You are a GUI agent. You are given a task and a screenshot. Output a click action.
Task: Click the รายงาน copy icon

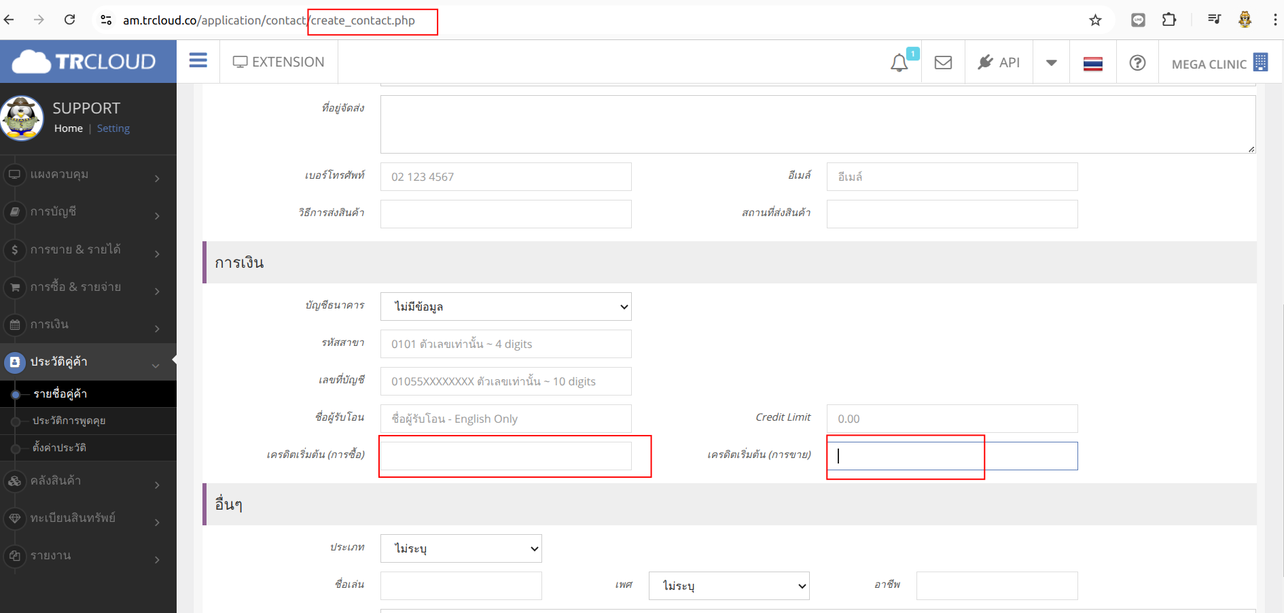(14, 556)
